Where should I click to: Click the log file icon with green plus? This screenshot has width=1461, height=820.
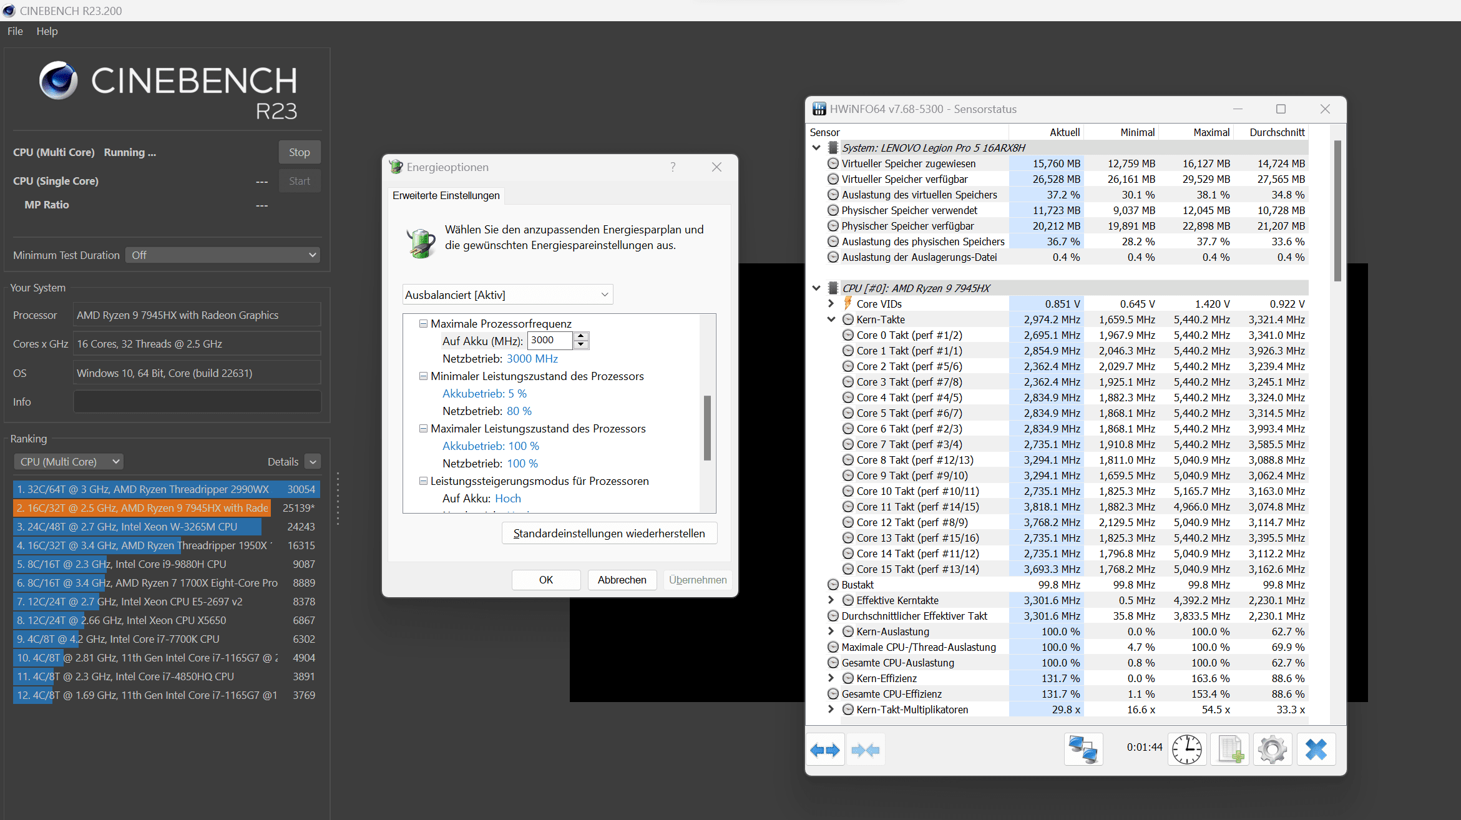1229,749
